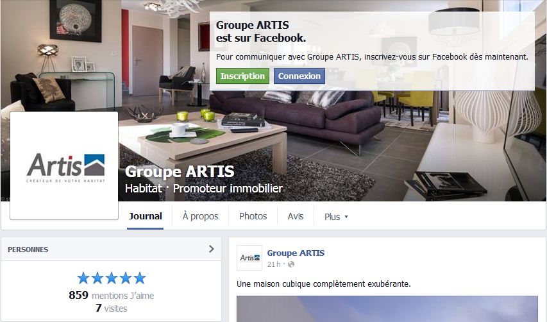The width and height of the screenshot is (547, 322).
Task: Click the 21 h post timestamp
Action: [274, 264]
